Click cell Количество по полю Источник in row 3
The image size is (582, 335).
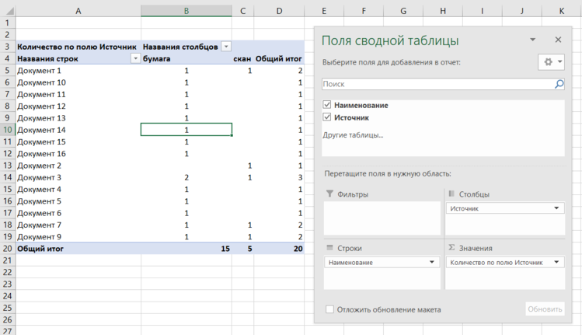[78, 47]
